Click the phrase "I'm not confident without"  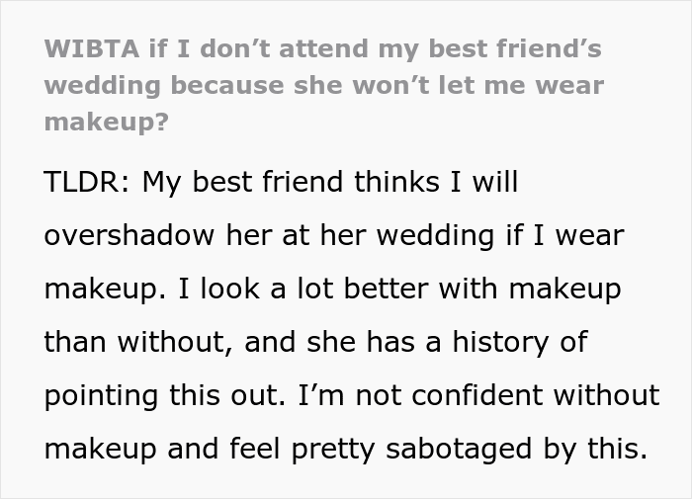tap(478, 394)
